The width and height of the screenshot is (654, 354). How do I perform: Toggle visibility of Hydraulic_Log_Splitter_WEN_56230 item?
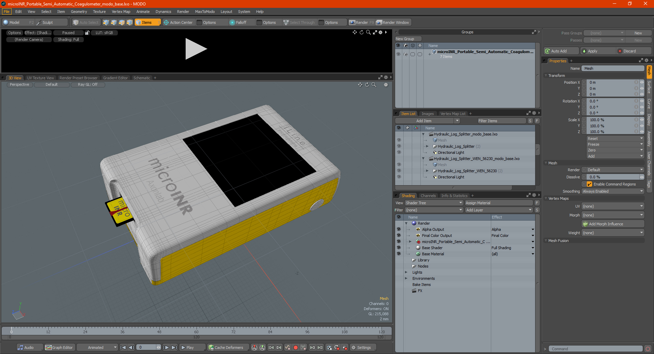coord(399,171)
